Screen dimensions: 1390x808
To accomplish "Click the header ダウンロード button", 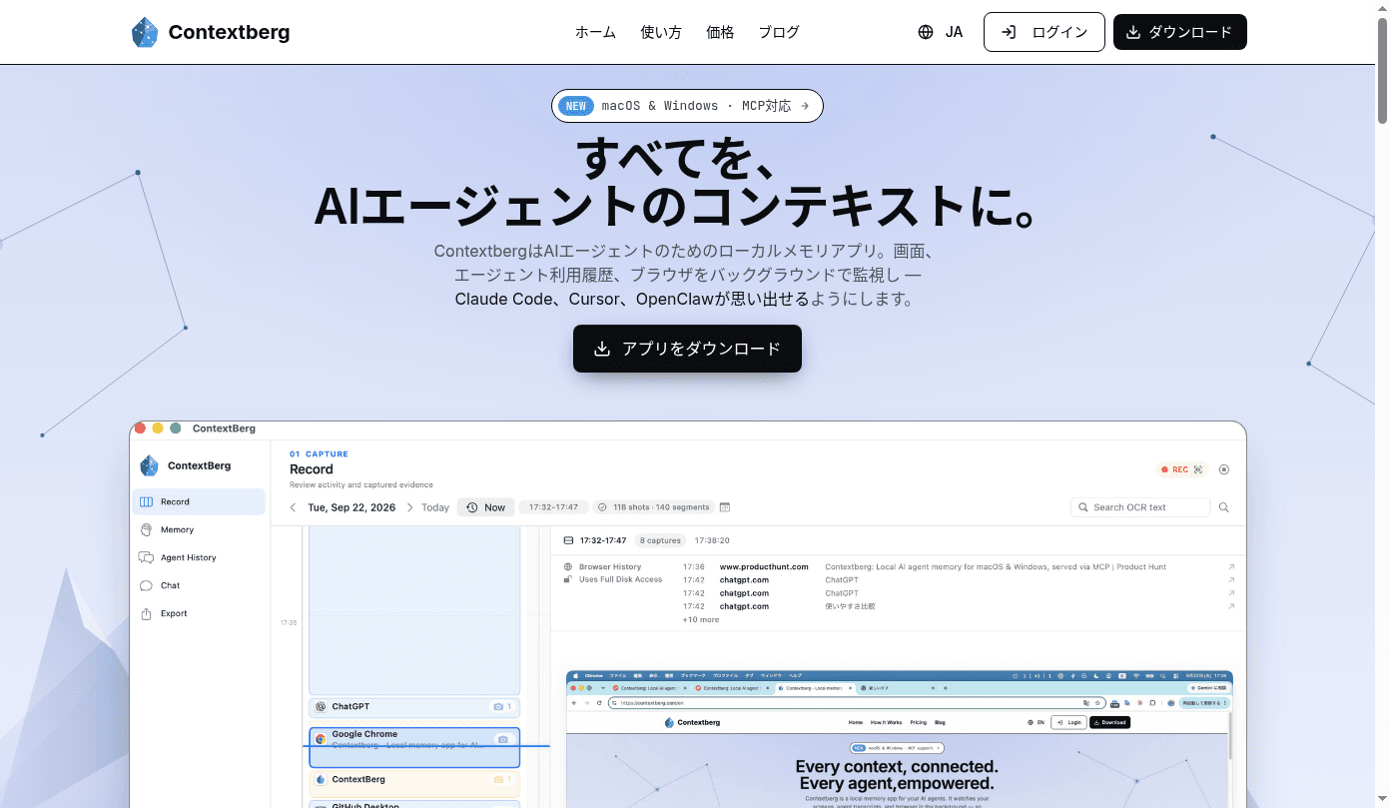I will [1179, 32].
